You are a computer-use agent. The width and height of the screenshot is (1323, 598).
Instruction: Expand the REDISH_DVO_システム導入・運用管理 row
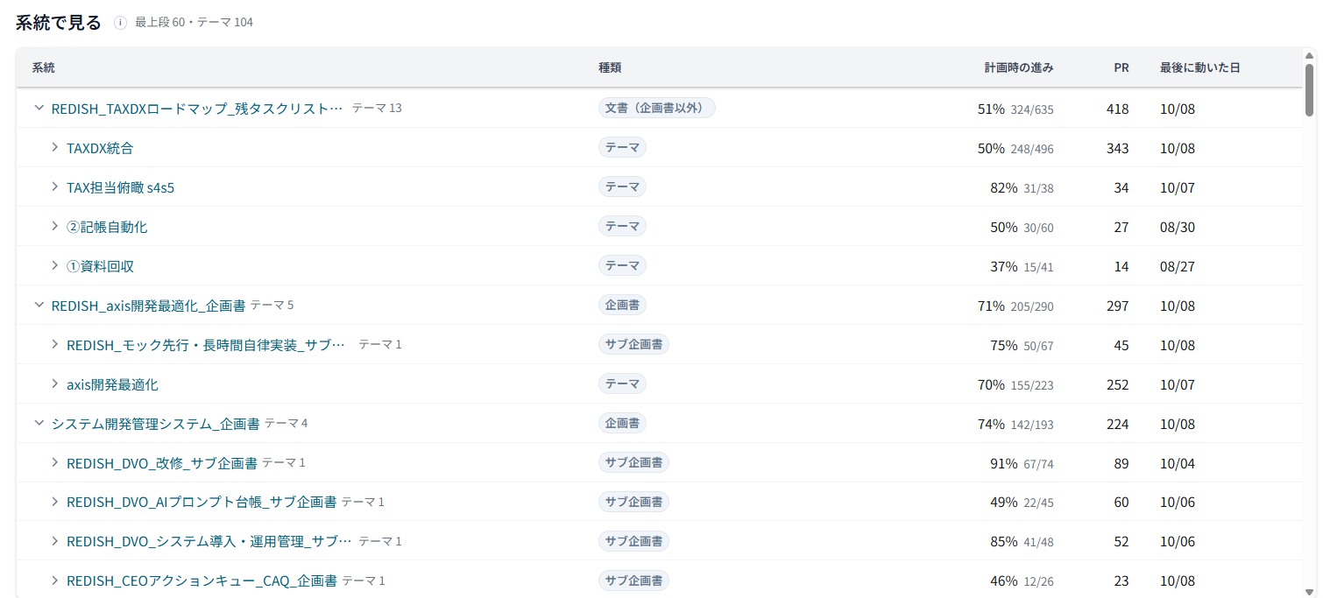click(54, 542)
